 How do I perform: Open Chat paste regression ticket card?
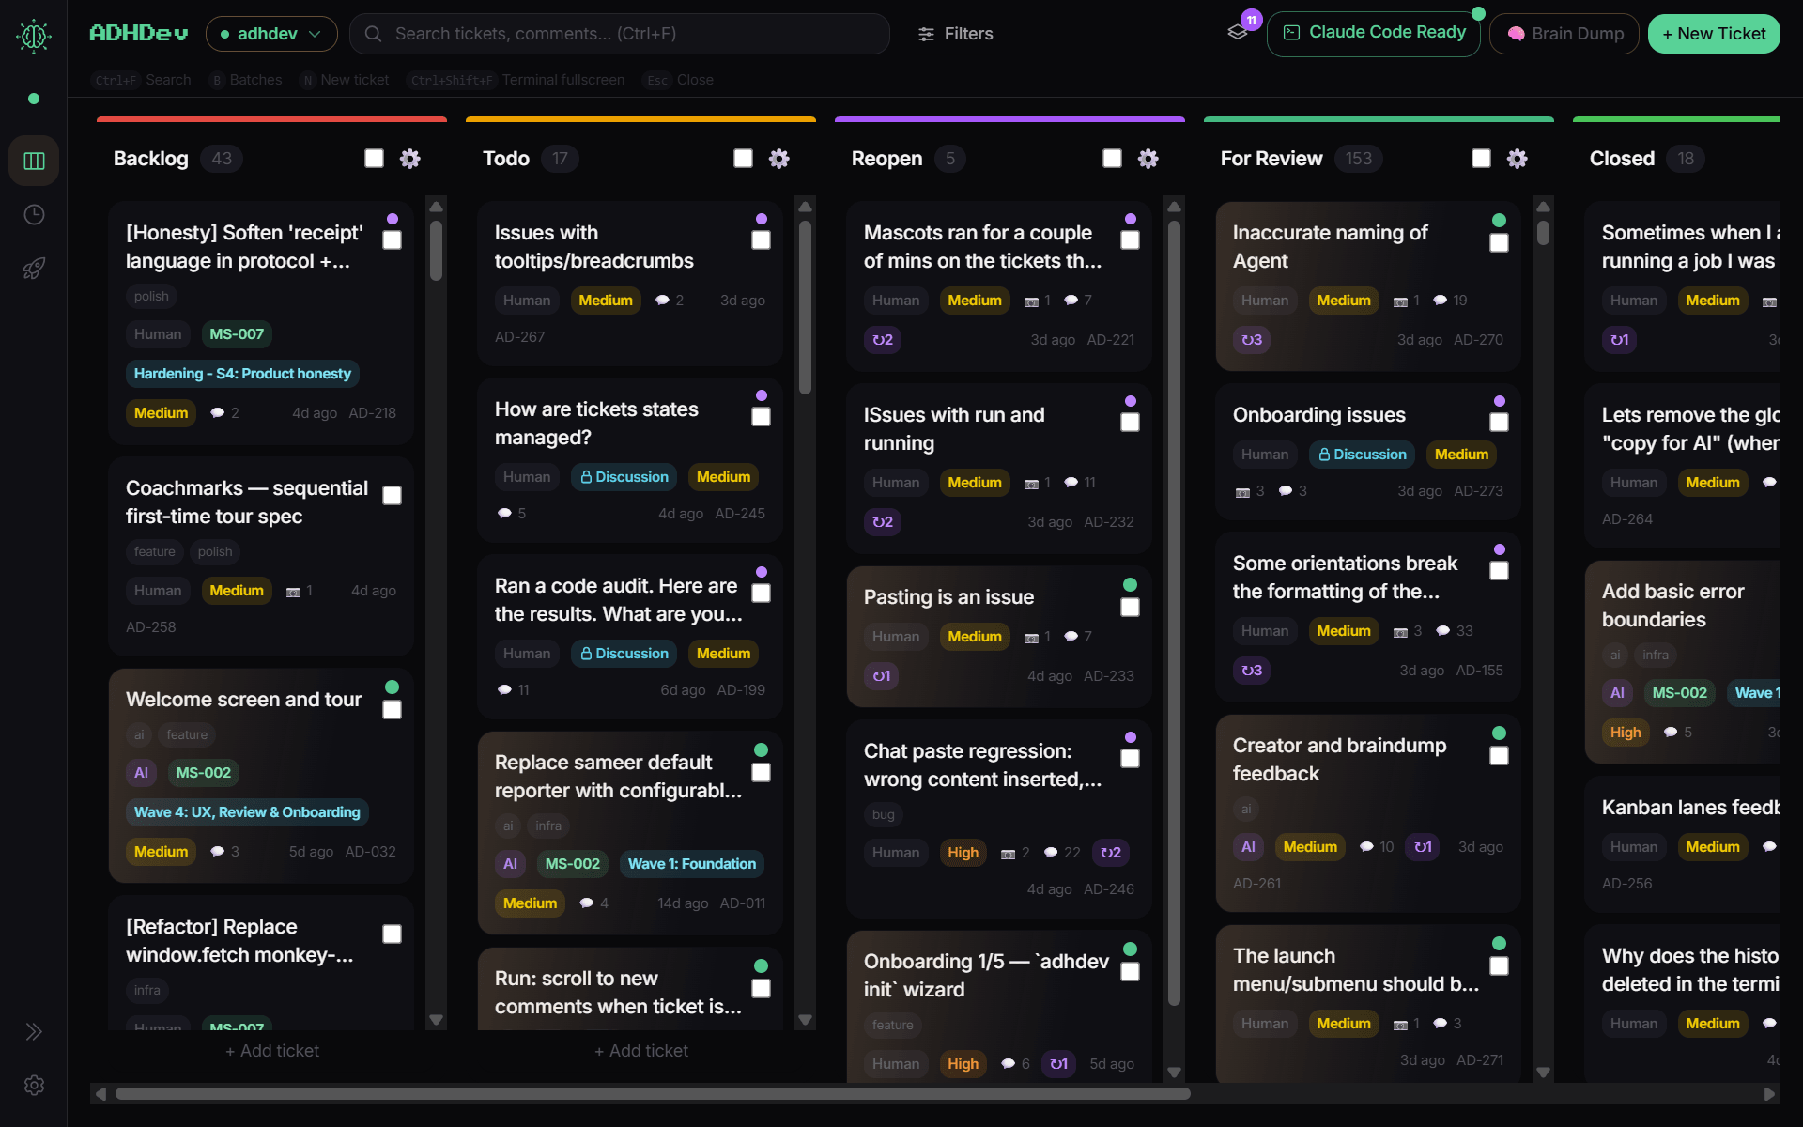tap(998, 818)
